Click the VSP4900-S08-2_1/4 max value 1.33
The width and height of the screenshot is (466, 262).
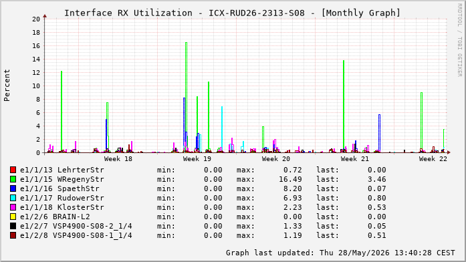(x=293, y=226)
